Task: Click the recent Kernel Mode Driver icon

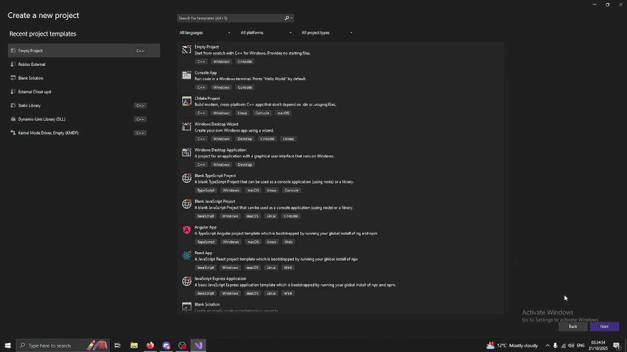Action: (13, 133)
